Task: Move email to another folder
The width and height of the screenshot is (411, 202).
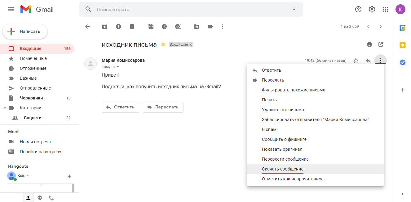Action: point(196,27)
